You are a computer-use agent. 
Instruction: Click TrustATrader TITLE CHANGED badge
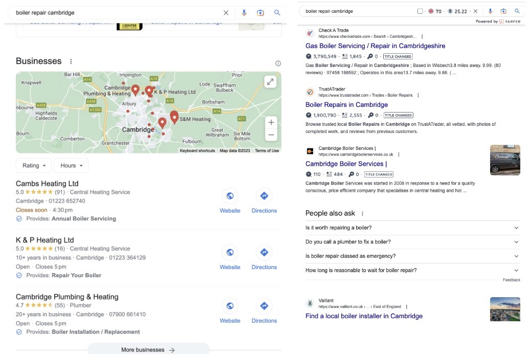399,115
